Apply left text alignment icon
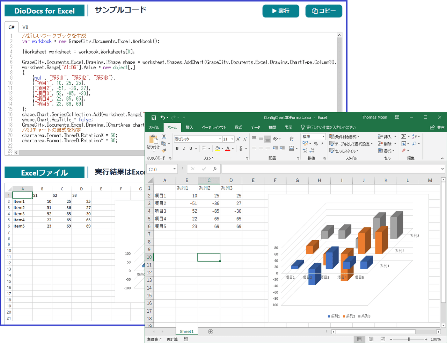This screenshot has height=343, width=447. 254,149
